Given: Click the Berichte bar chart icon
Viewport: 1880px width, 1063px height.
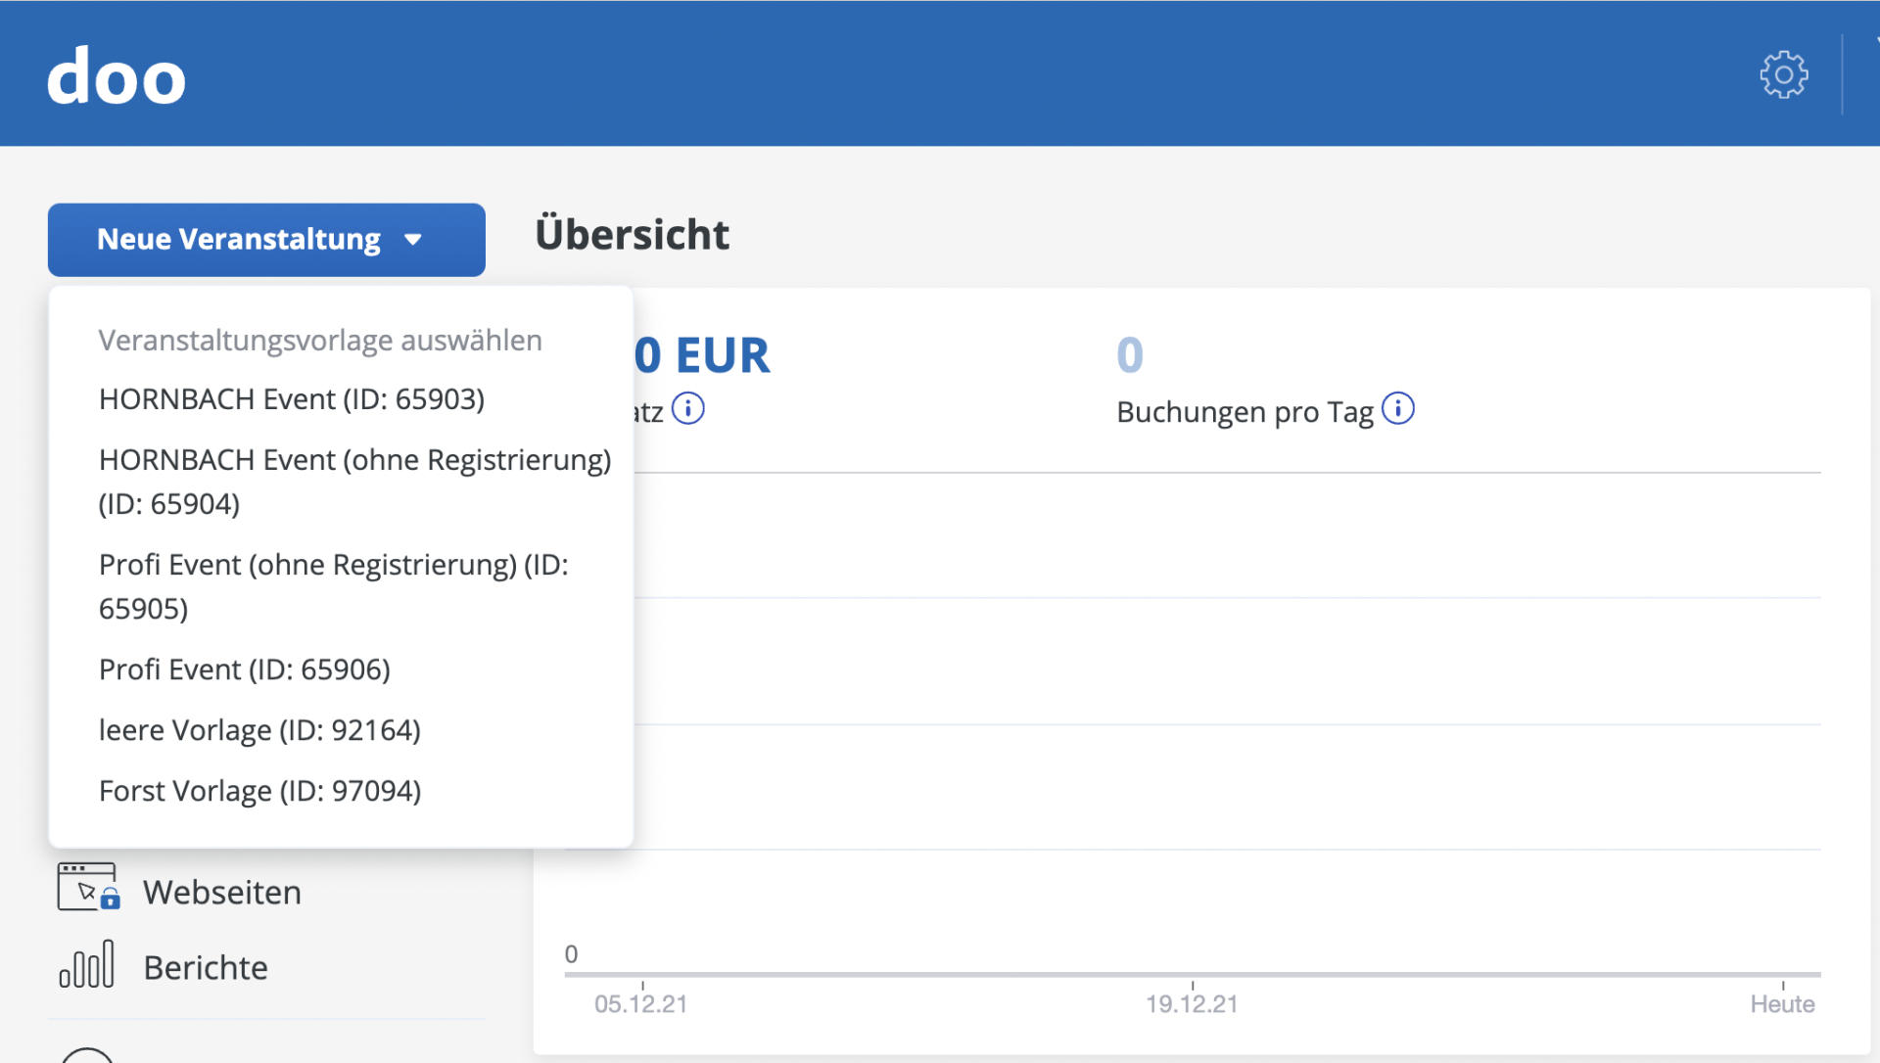Looking at the screenshot, I should pyautogui.click(x=87, y=965).
